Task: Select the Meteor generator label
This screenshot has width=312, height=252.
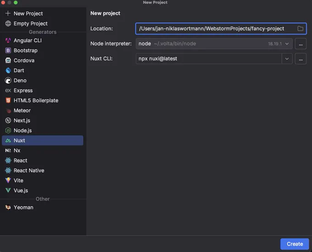Action: pos(22,110)
